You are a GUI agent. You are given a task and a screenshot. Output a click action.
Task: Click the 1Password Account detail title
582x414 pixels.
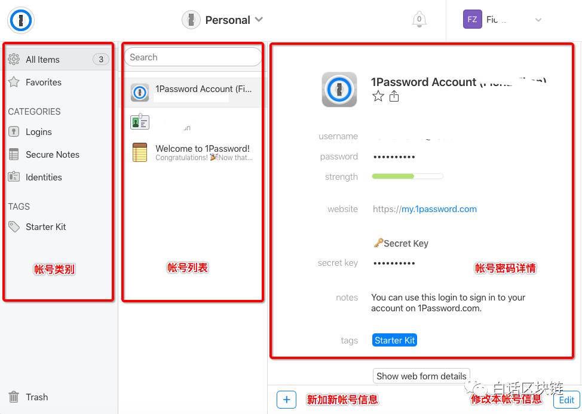459,82
